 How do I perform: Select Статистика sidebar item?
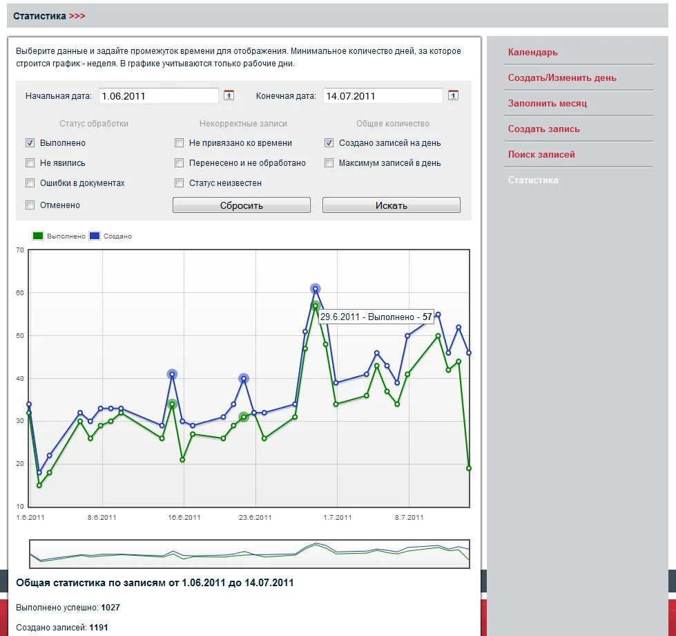click(x=533, y=180)
